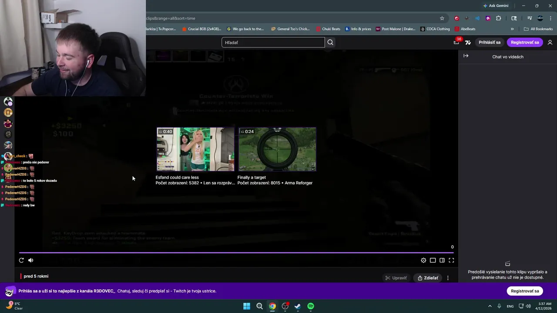557x313 pixels.
Task: Open the AbeBeats bookmark
Action: pyautogui.click(x=465, y=29)
